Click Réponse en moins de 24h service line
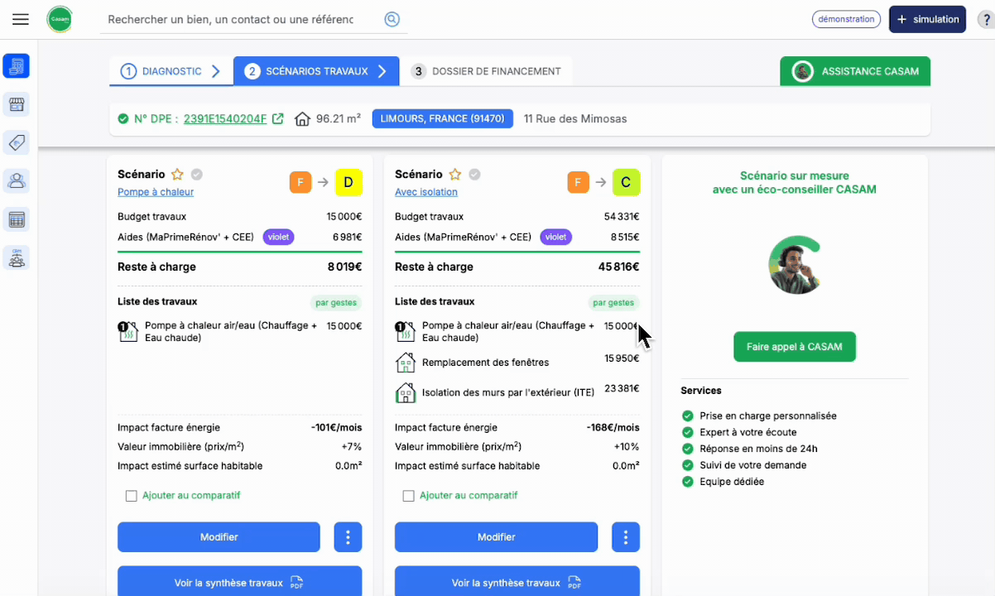995x596 pixels. (x=759, y=449)
